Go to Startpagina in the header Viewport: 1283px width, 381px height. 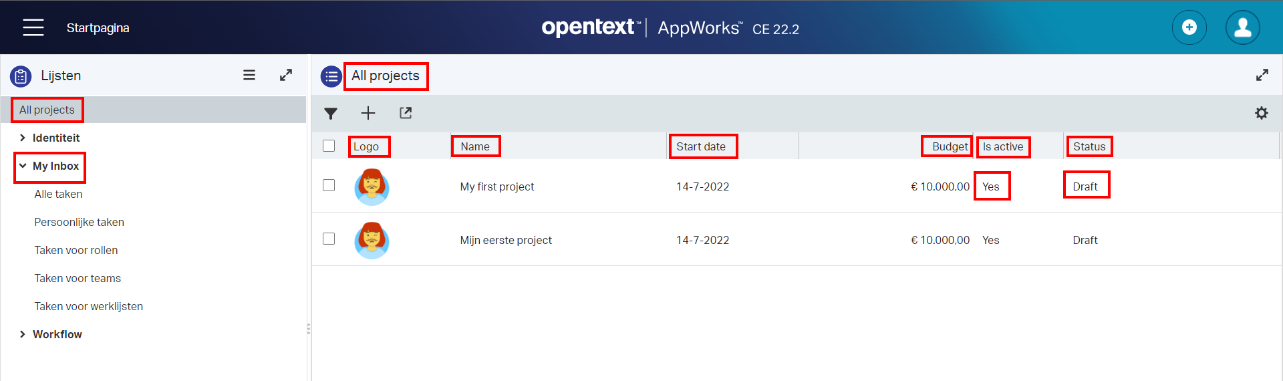tap(98, 28)
